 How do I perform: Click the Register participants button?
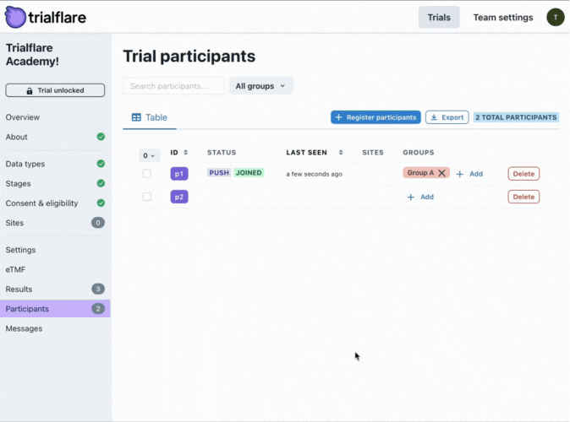coord(375,117)
